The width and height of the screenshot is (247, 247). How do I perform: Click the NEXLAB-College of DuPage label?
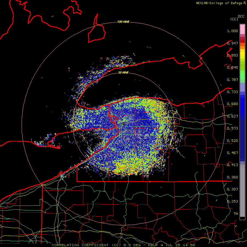click(219, 3)
